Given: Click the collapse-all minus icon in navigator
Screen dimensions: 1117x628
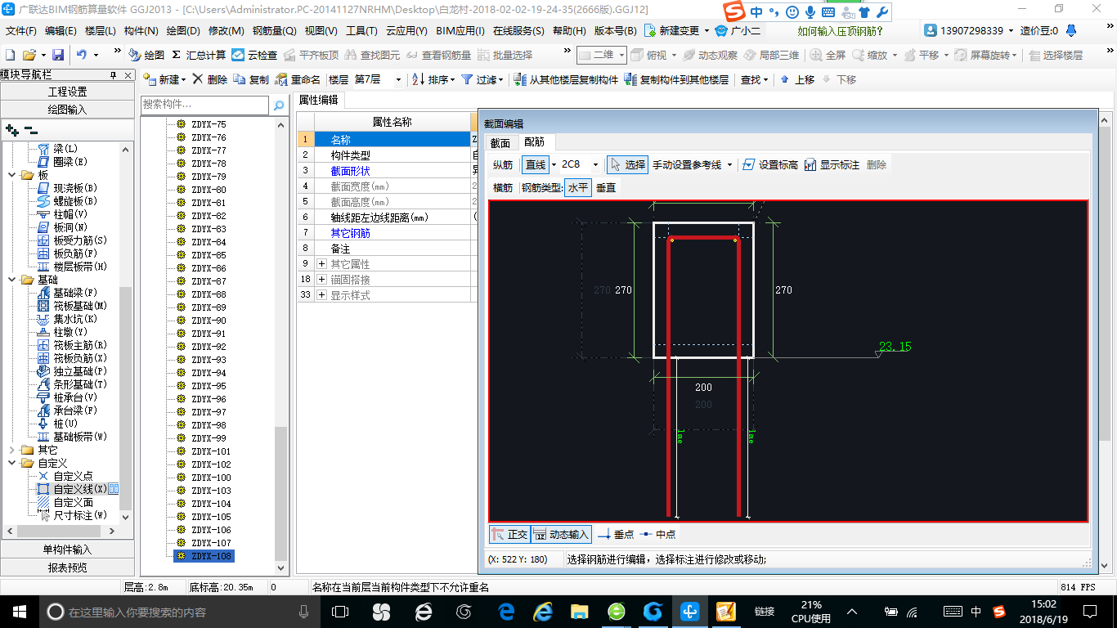Looking at the screenshot, I should [x=31, y=129].
